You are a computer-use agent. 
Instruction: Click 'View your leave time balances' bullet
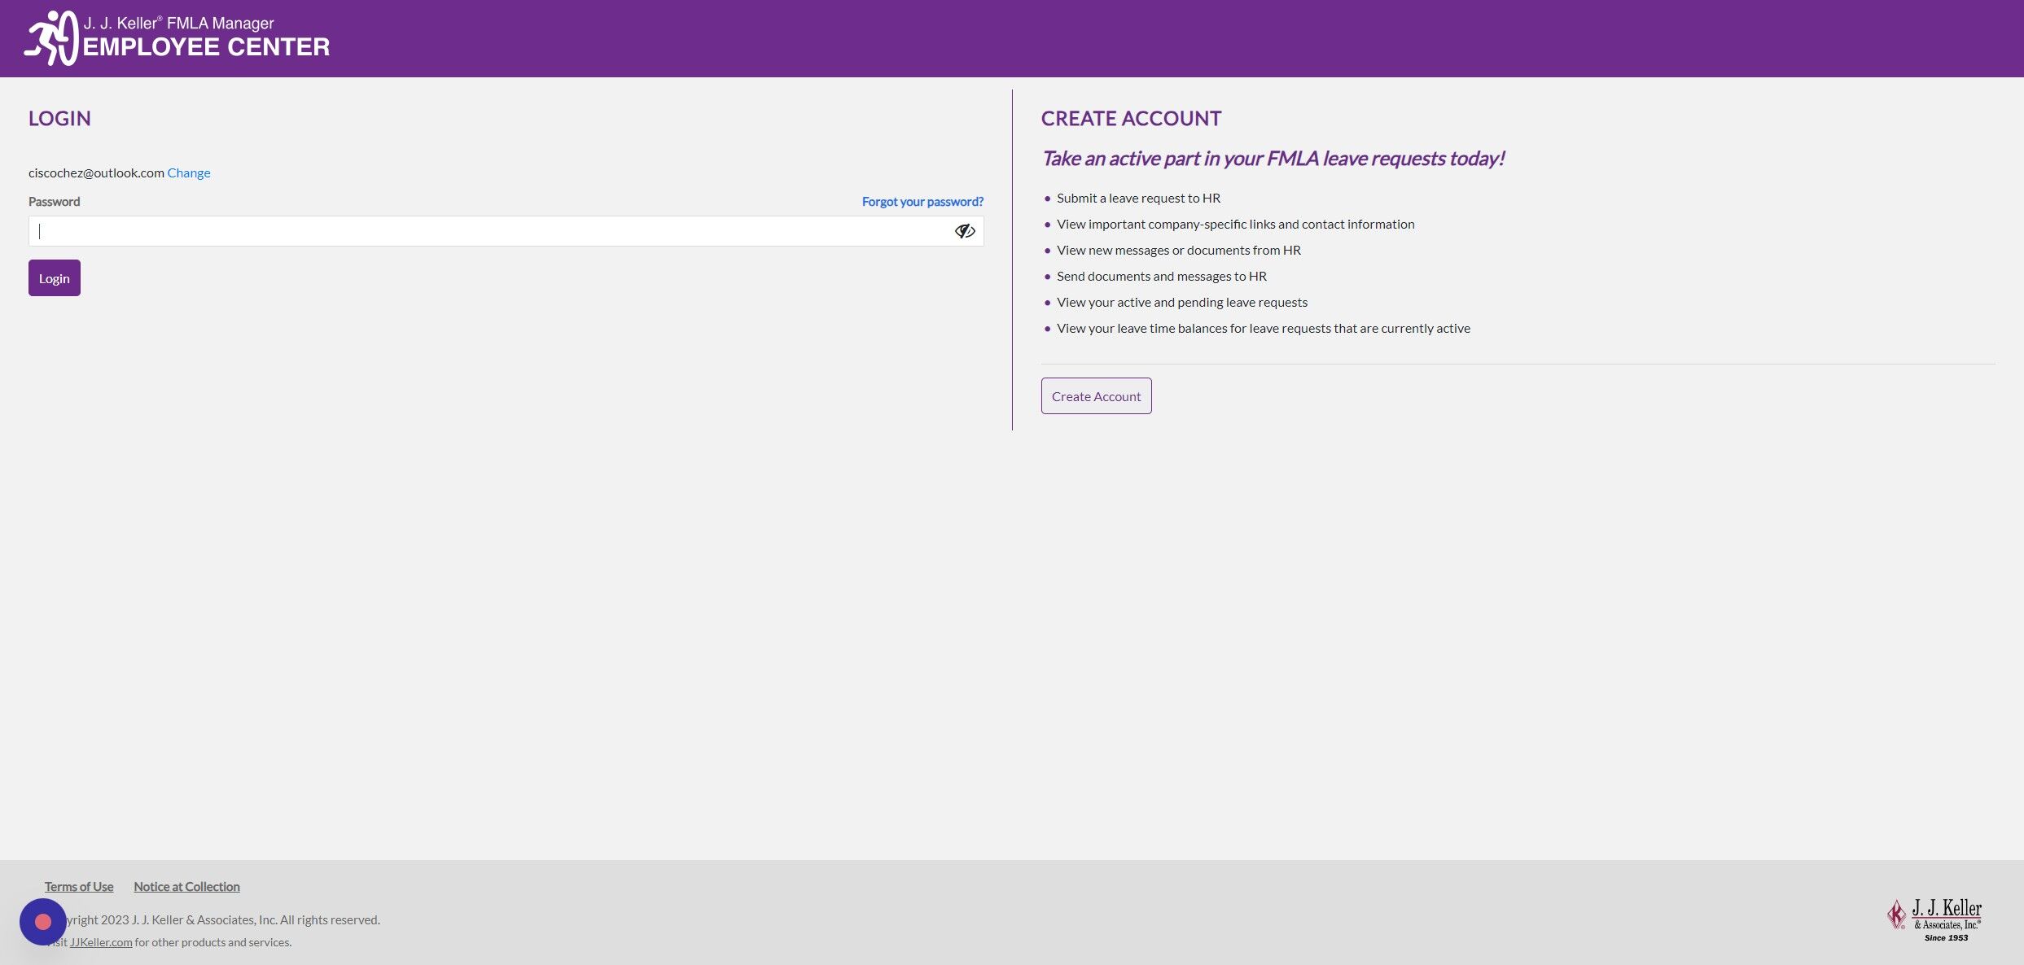tap(1263, 328)
